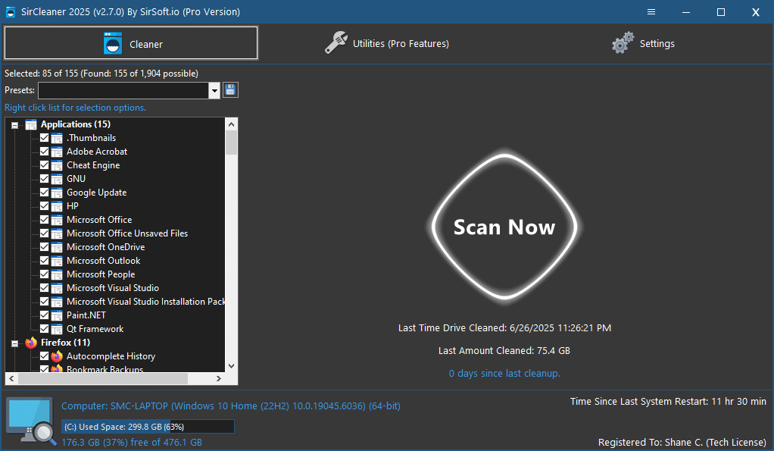Click the Cleaner washing machine icon
This screenshot has height=451, width=774.
click(113, 43)
